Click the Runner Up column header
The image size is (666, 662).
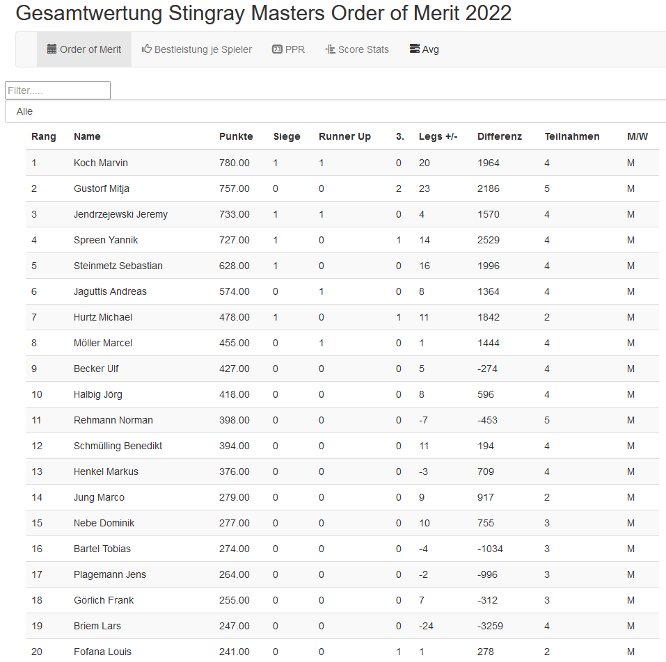pyautogui.click(x=344, y=136)
